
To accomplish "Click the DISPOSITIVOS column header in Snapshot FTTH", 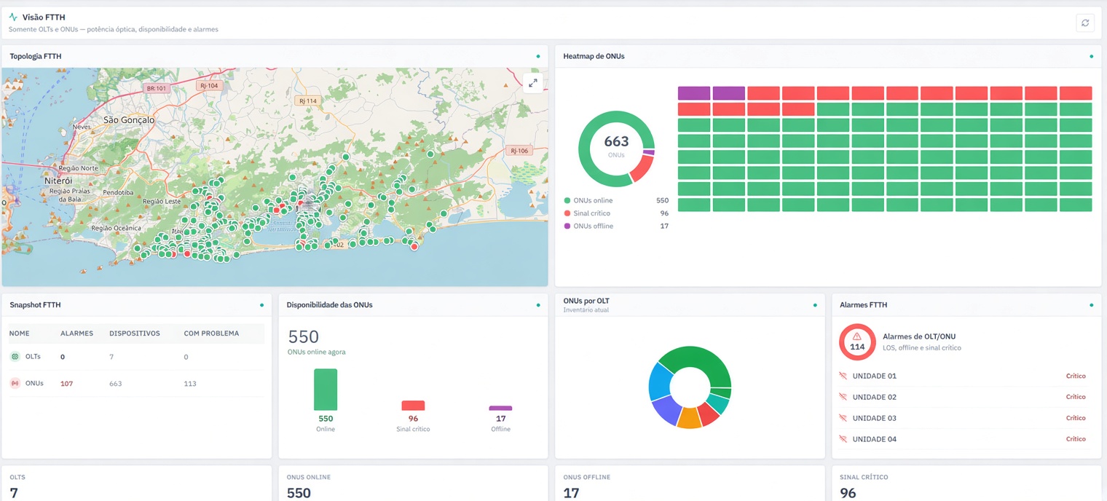I will (x=134, y=334).
